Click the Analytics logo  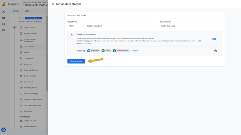4,4
